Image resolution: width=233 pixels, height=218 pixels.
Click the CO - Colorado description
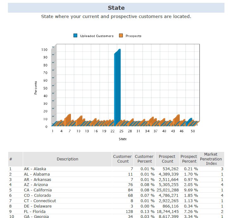click(37, 196)
